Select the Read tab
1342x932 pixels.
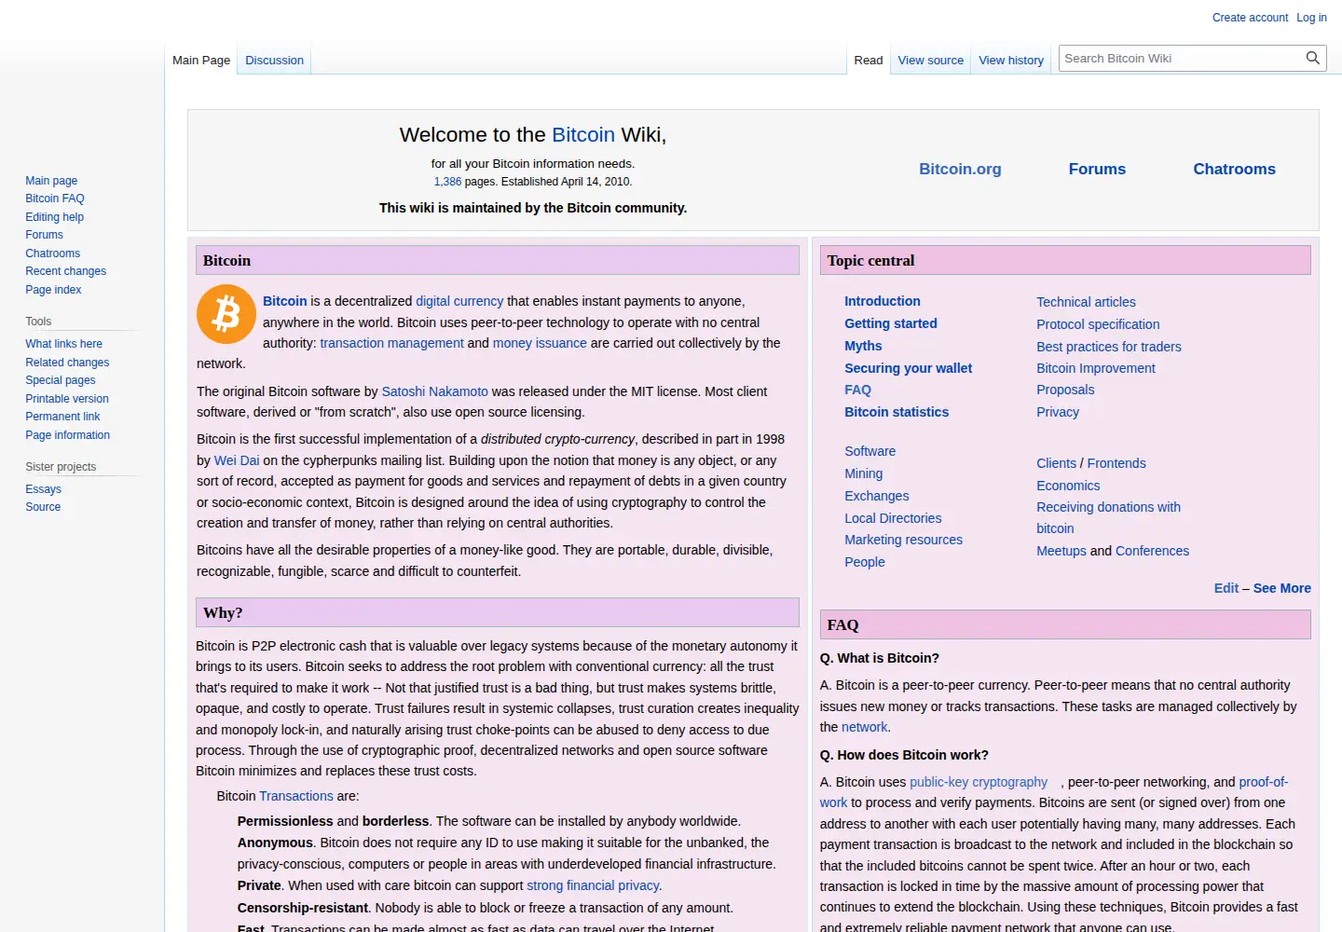pos(868,61)
